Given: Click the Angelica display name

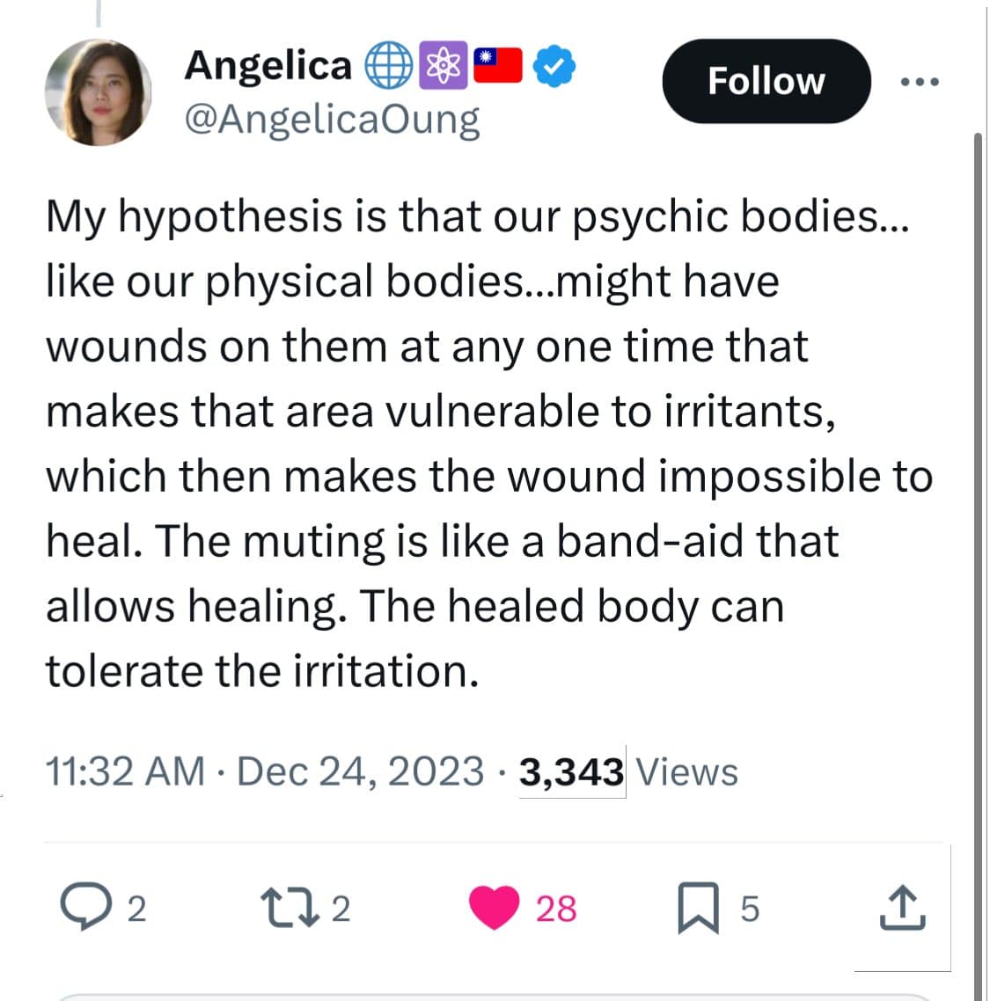Looking at the screenshot, I should pos(268,66).
